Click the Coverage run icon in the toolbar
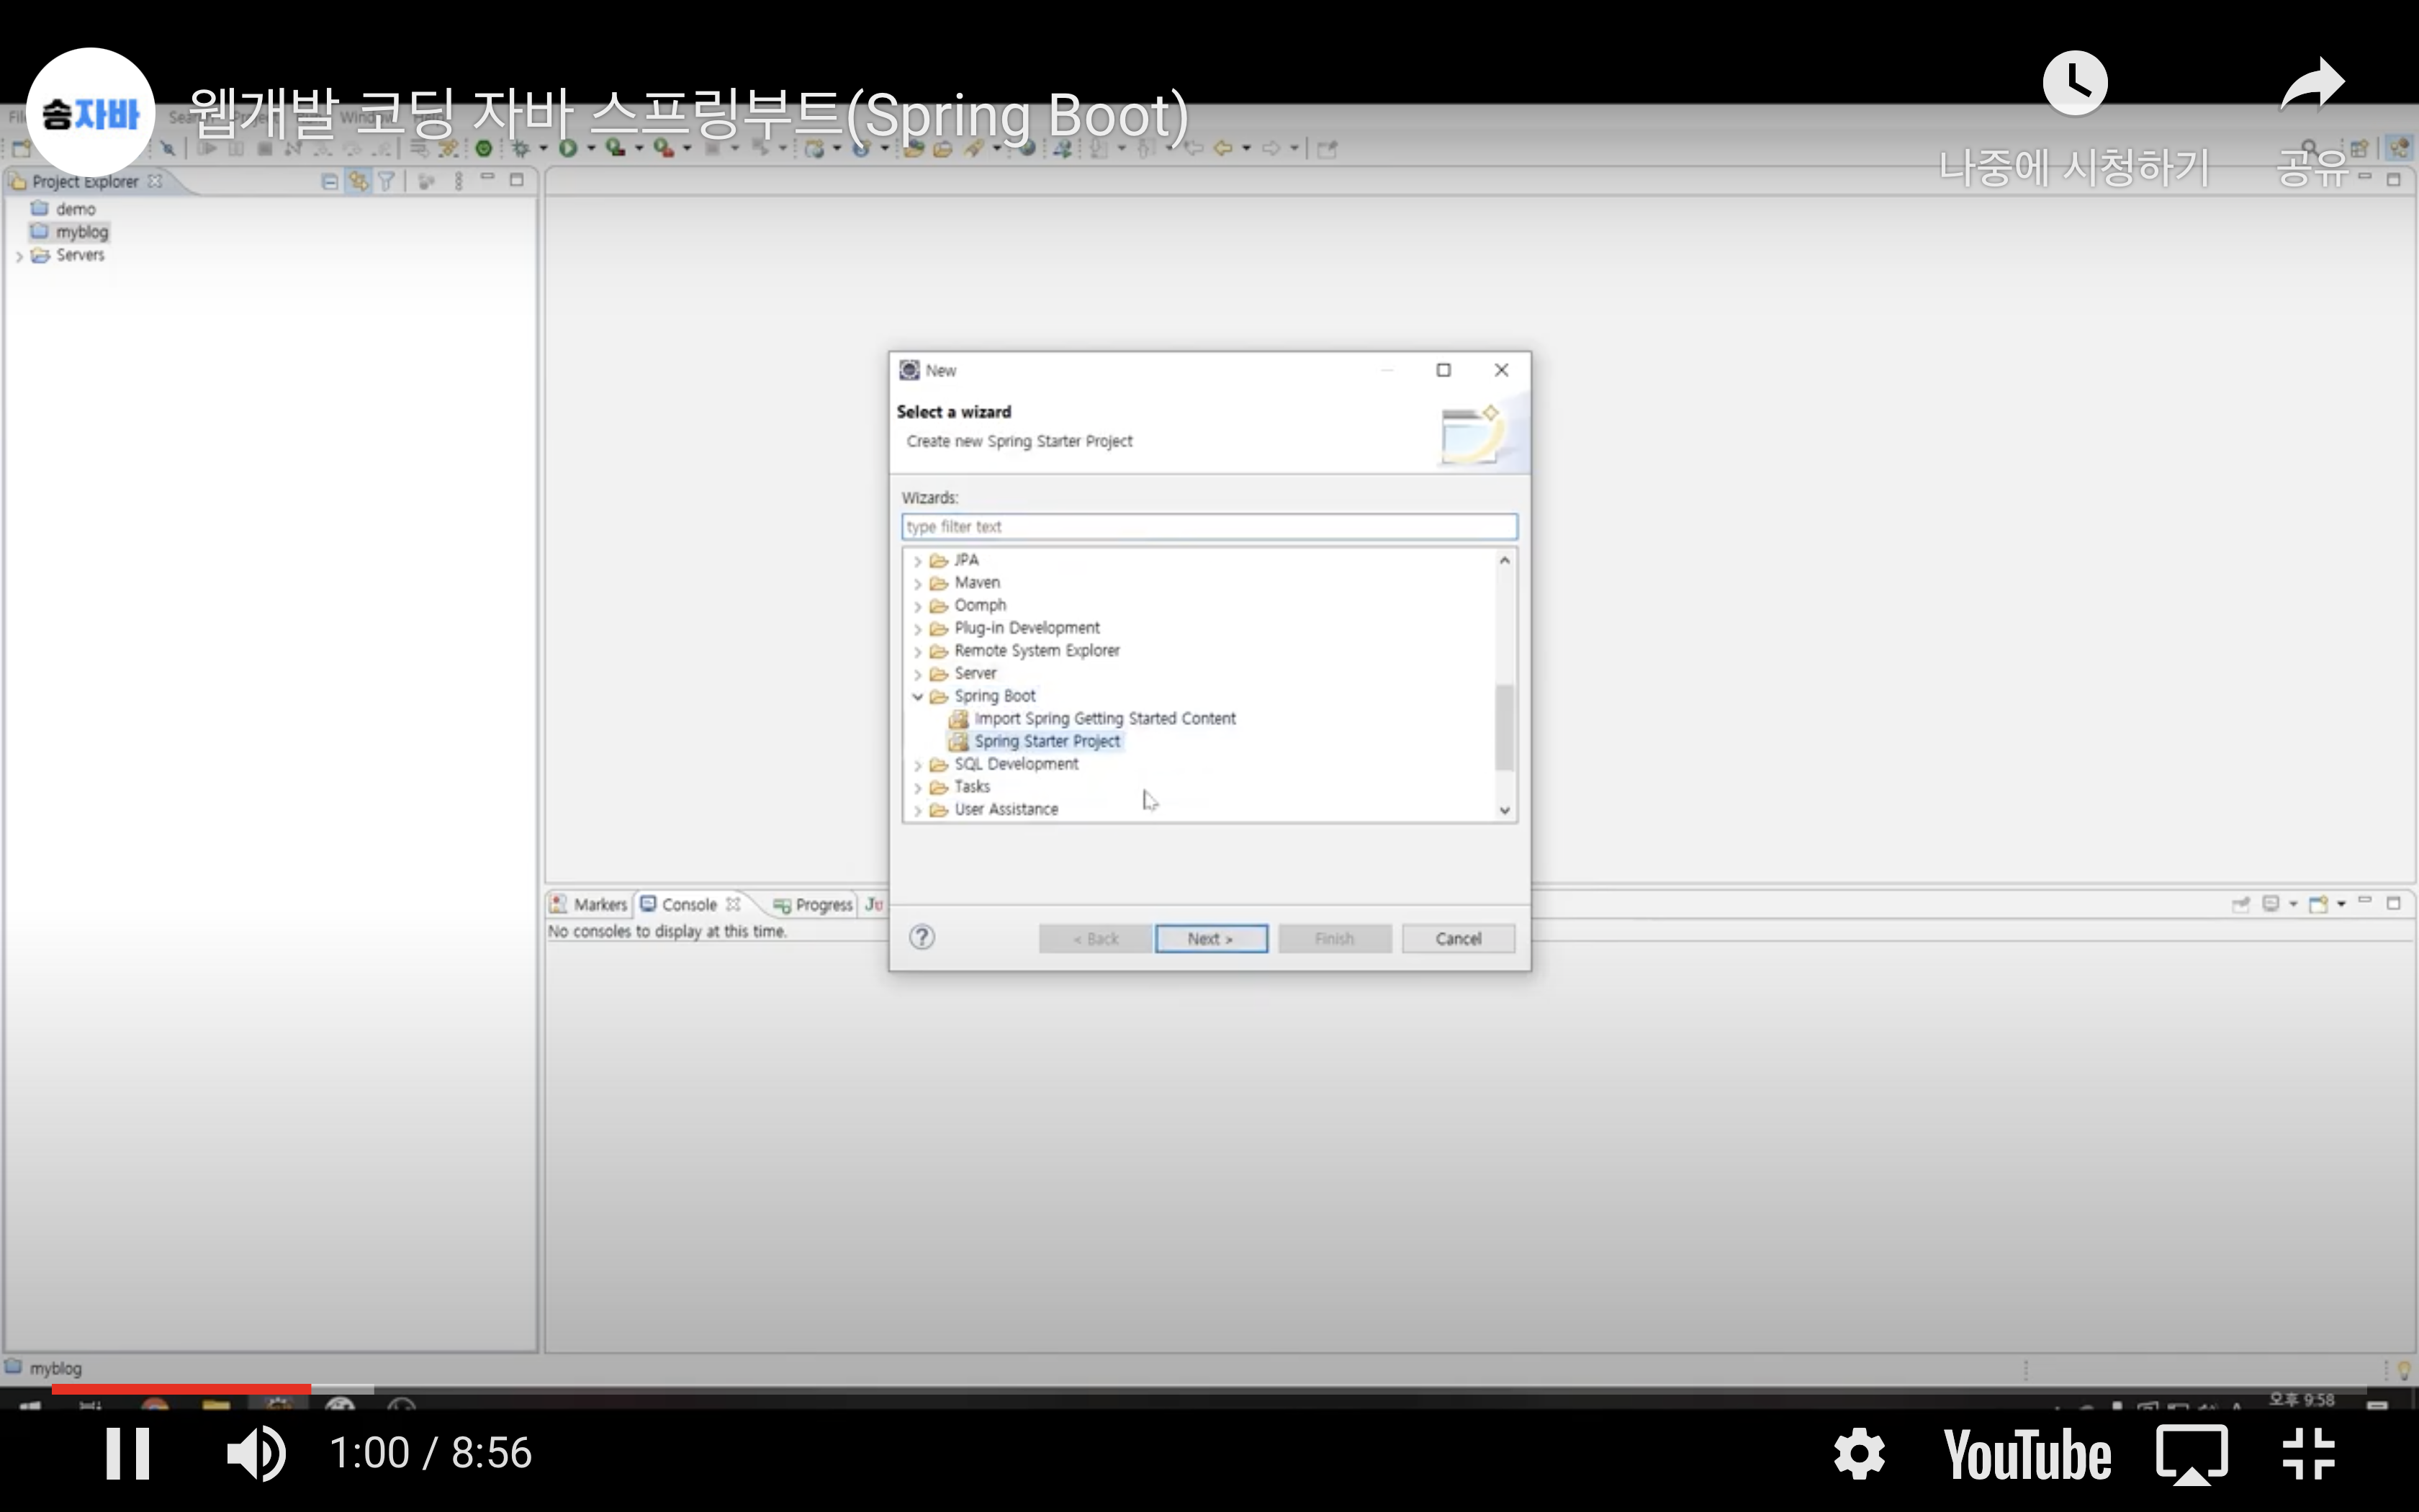This screenshot has width=2419, height=1512. (x=616, y=148)
